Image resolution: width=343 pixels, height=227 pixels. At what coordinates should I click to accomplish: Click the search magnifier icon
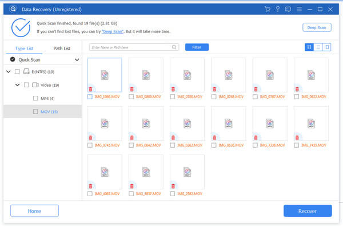point(174,47)
